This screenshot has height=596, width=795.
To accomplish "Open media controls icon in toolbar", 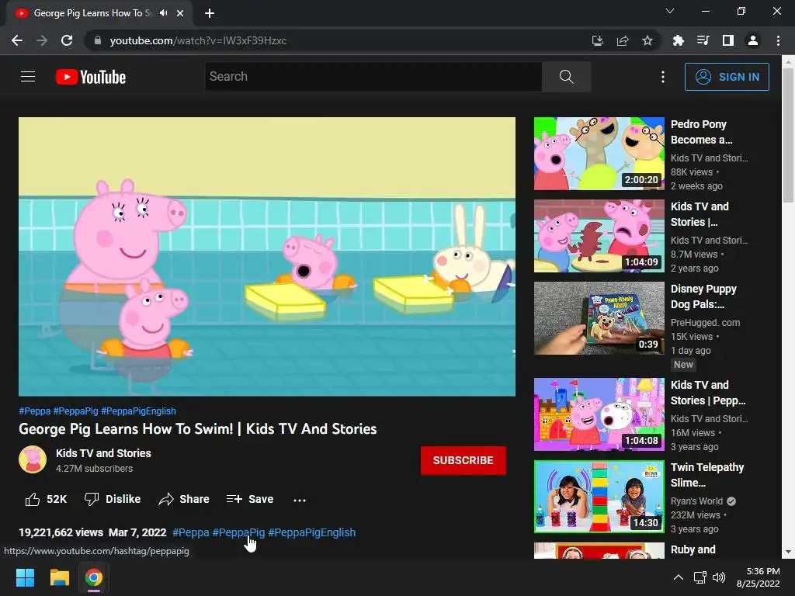I will [703, 40].
